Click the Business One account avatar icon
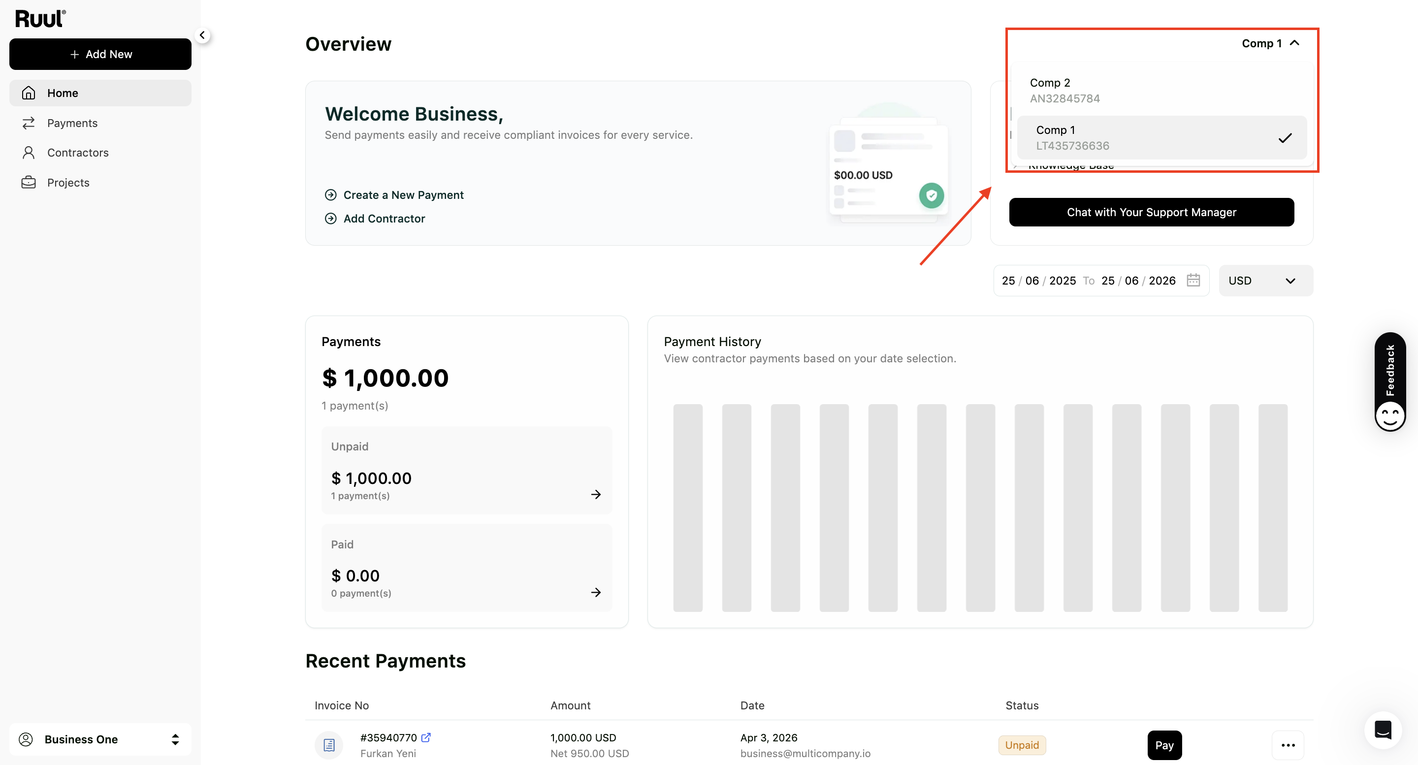Image resolution: width=1418 pixels, height=765 pixels. point(26,739)
